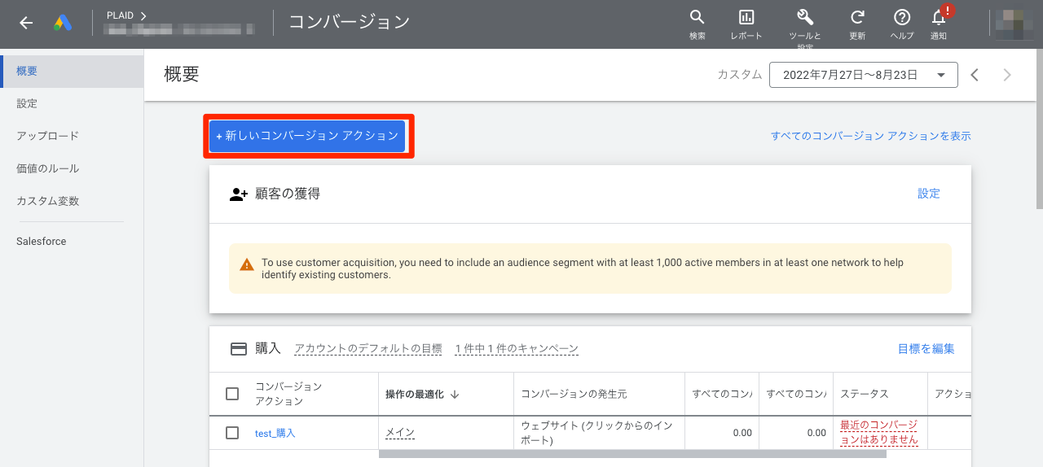Open アップロード in the sidebar
Screen dimensions: 1043x467
[72, 136]
